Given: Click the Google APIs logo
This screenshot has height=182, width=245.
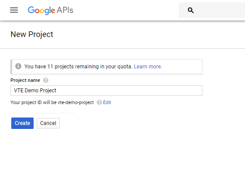Looking at the screenshot, I should click(x=51, y=10).
